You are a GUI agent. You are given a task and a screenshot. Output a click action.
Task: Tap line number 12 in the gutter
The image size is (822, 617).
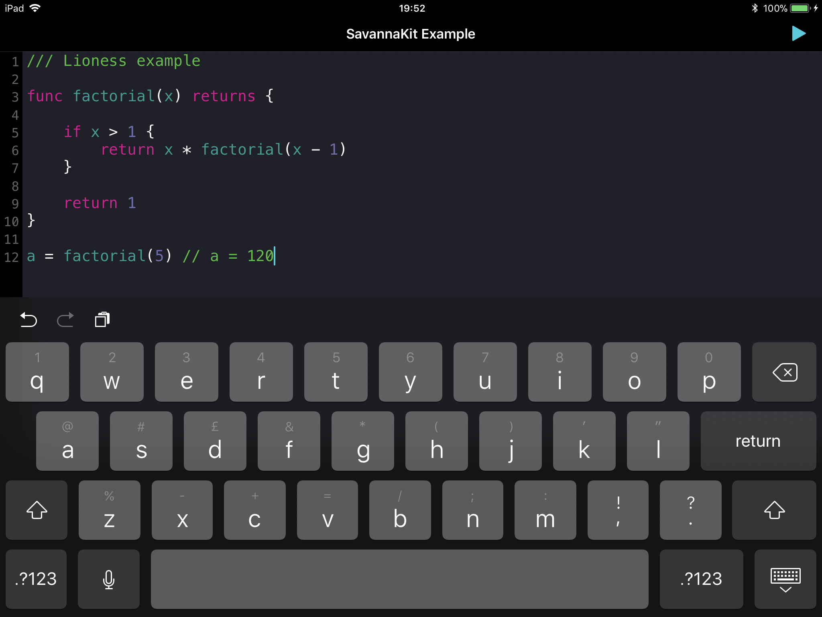[x=11, y=257]
